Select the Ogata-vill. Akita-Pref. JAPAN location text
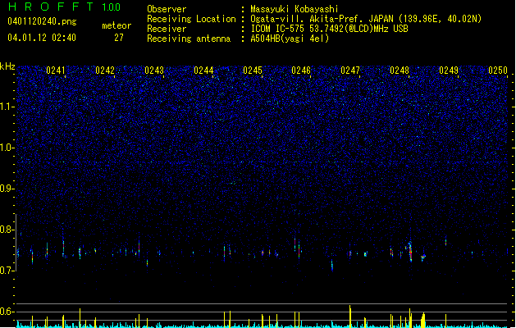This screenshot has width=516, height=328. tap(366, 19)
